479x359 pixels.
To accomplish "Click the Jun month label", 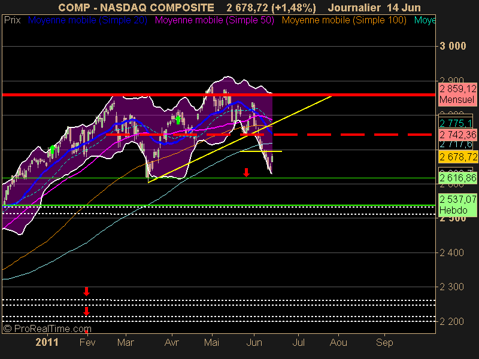I will 254,342.
